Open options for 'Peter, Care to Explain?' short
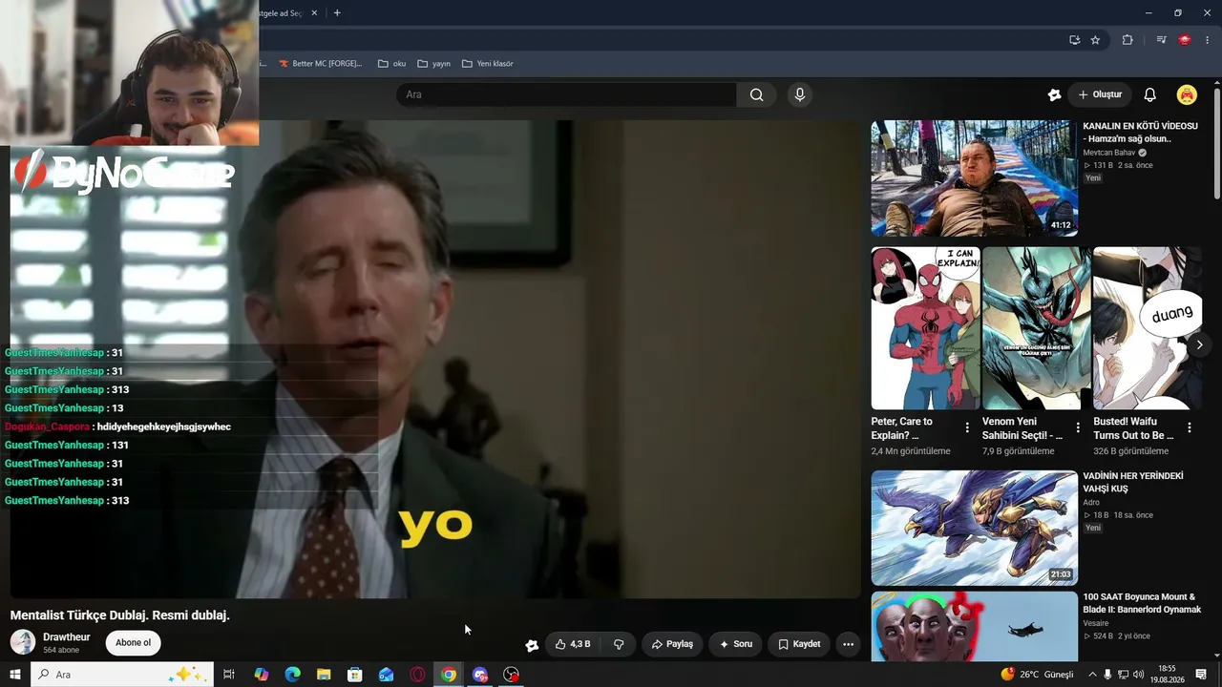The width and height of the screenshot is (1222, 687). click(x=967, y=427)
